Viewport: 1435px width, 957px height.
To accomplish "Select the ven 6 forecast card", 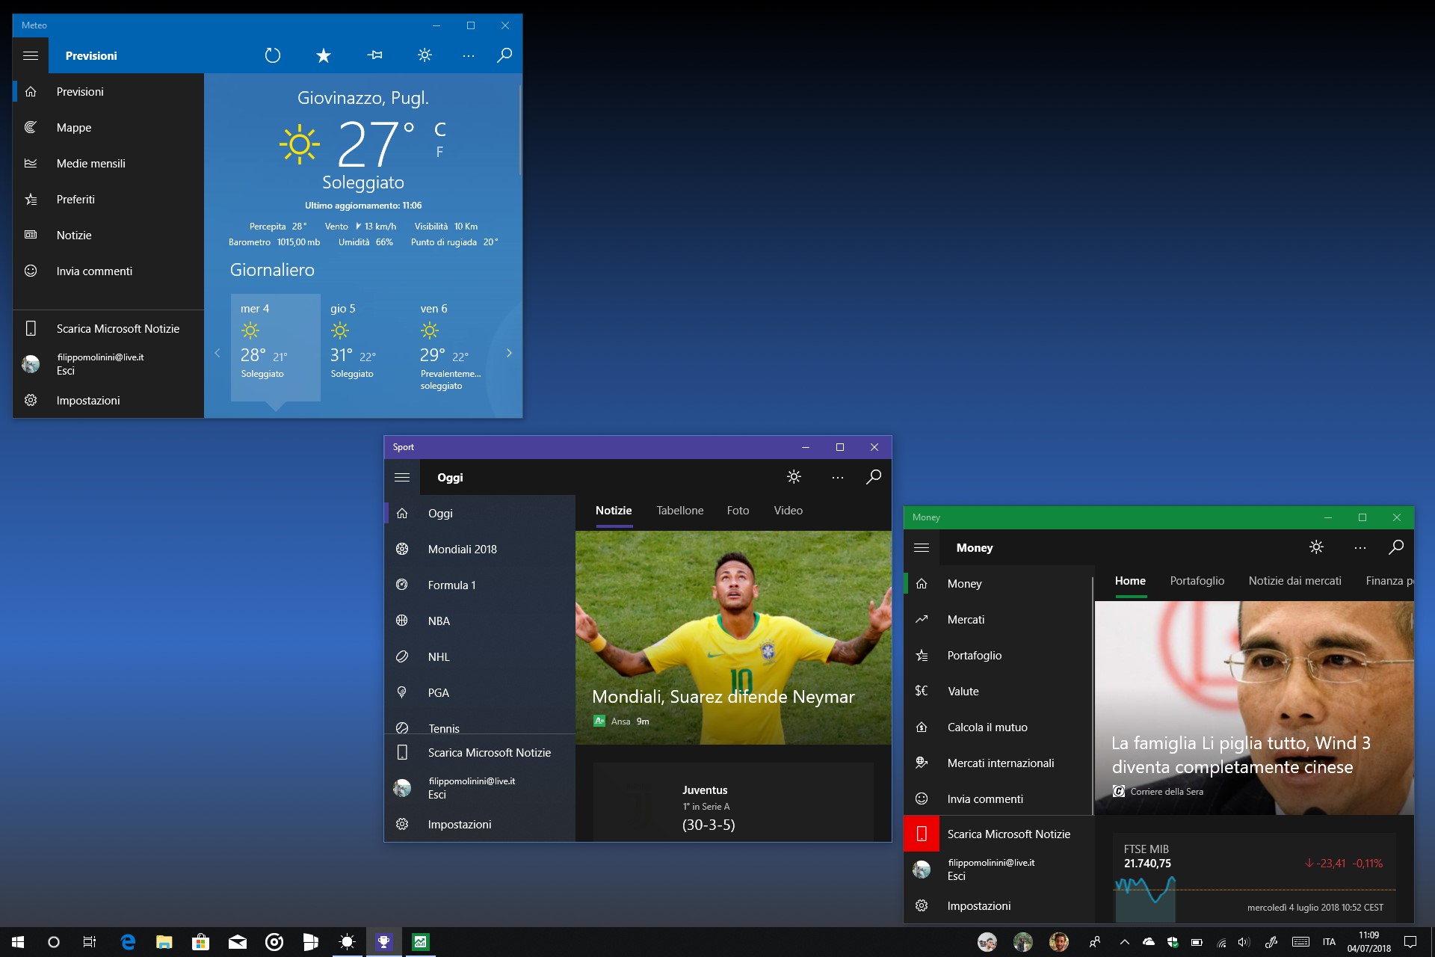I will (x=455, y=348).
